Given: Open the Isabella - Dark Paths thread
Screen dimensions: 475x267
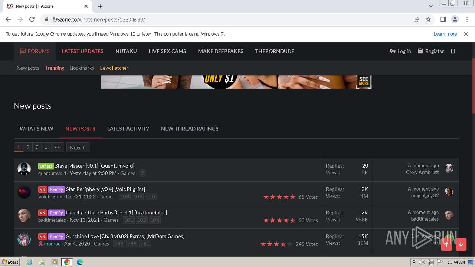Looking at the screenshot, I should [117, 212].
